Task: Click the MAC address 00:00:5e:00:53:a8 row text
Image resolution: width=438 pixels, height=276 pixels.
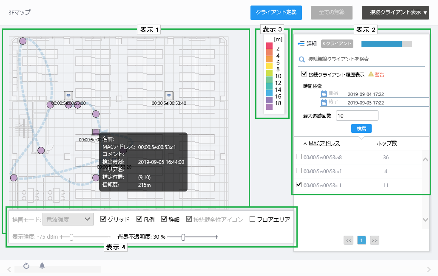Action: tap(322, 157)
